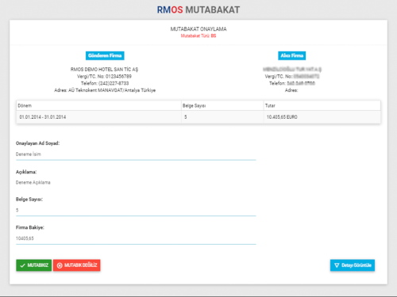Click the Gönderen Firma label
397x297 pixels.
pyautogui.click(x=105, y=55)
